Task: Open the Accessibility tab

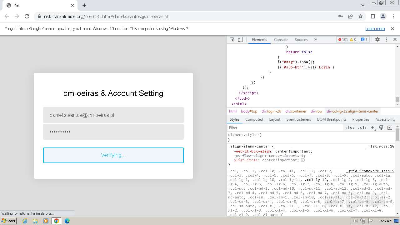Action: [385, 119]
